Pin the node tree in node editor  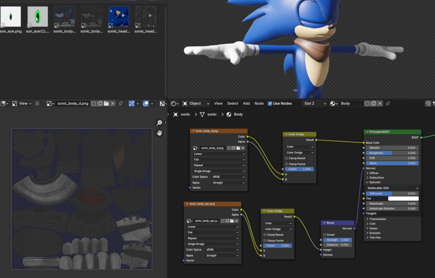388,103
